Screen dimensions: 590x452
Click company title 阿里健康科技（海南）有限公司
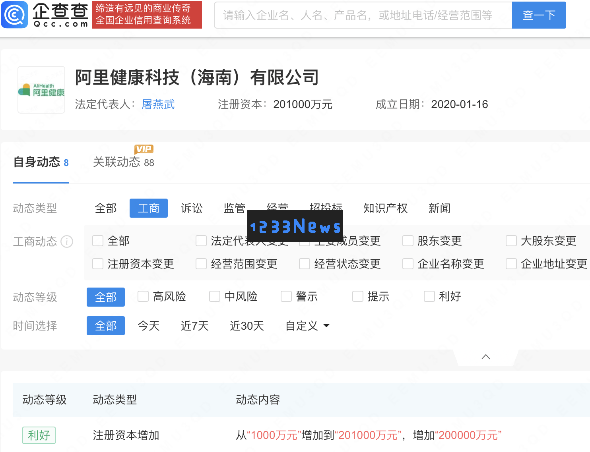coord(197,77)
